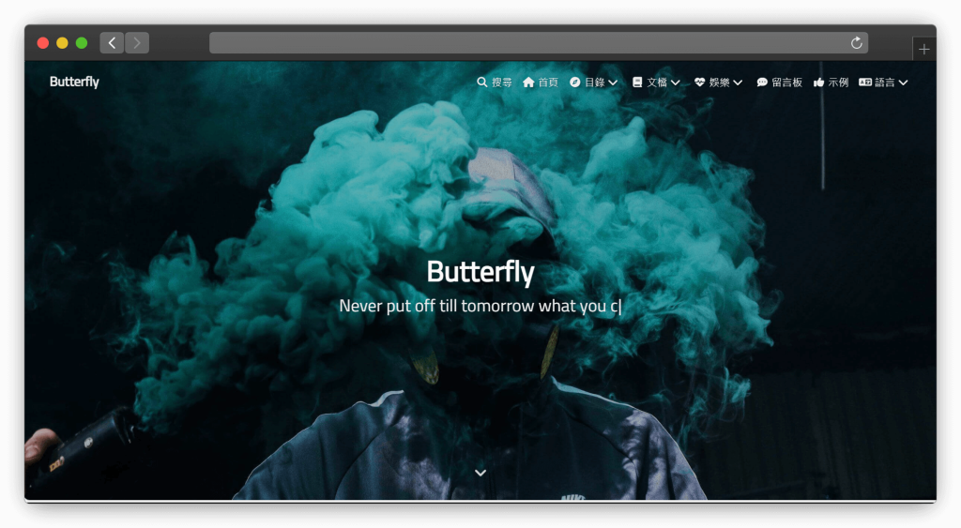Click the compass icon beside 目錄
This screenshot has height=528, width=961.
[x=575, y=83]
